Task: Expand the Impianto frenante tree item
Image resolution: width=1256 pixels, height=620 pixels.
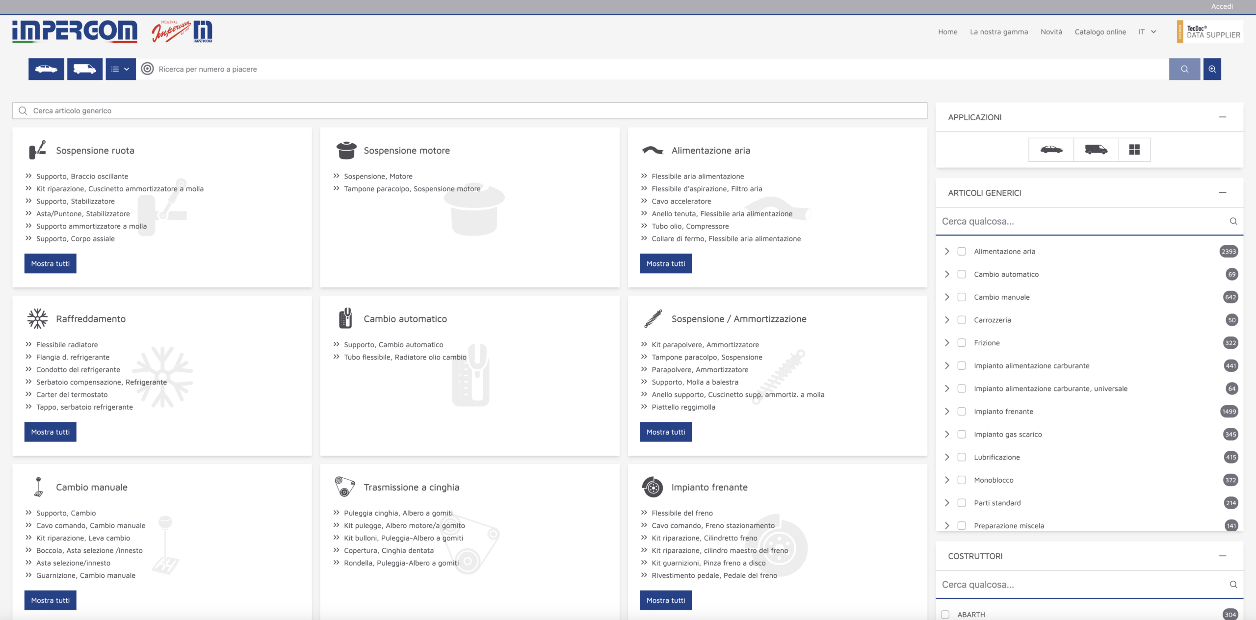Action: point(947,412)
